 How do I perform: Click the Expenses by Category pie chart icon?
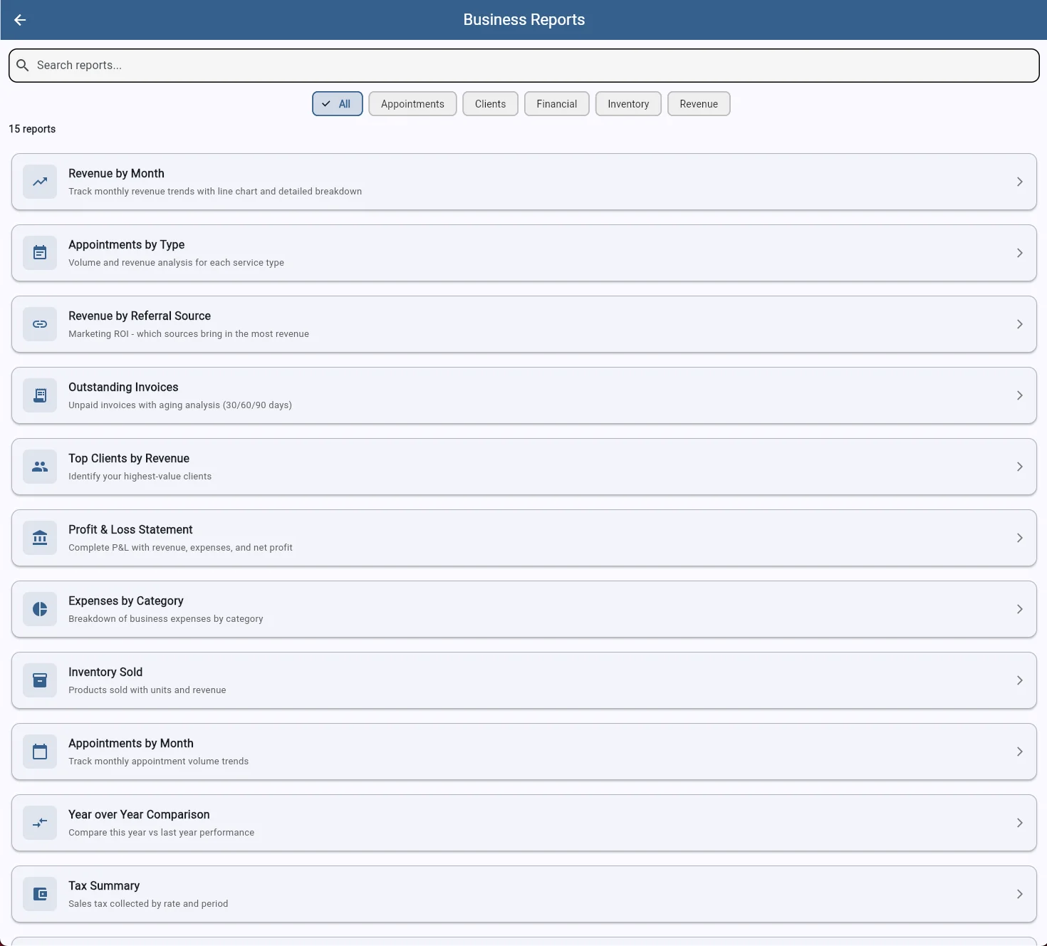(x=39, y=609)
